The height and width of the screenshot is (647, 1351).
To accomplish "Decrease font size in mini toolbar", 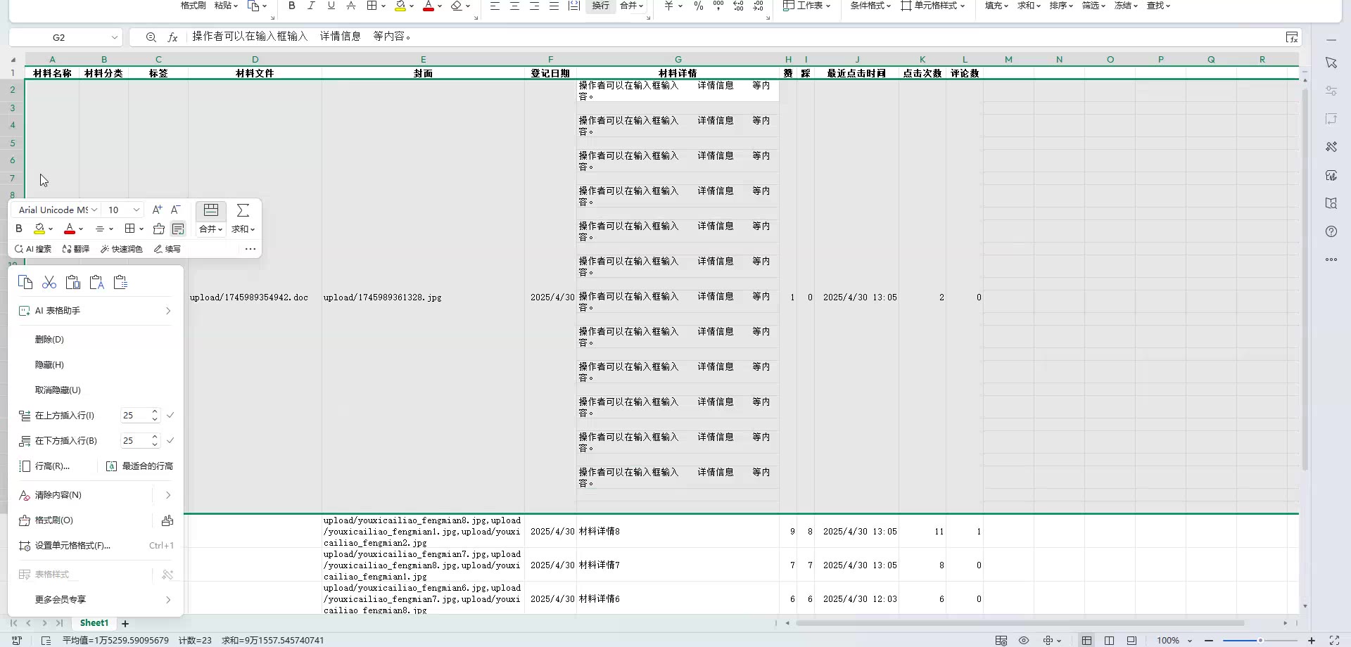I will (176, 210).
